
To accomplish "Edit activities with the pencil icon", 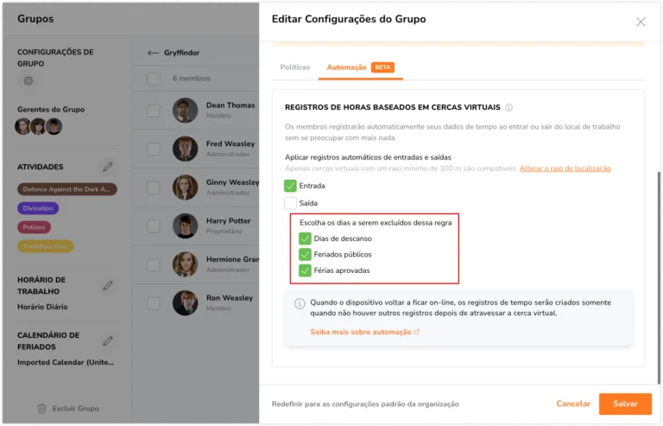I will [107, 167].
